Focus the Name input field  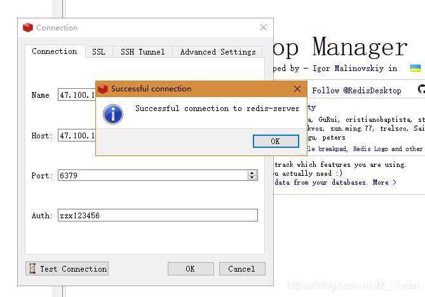pyautogui.click(x=77, y=95)
